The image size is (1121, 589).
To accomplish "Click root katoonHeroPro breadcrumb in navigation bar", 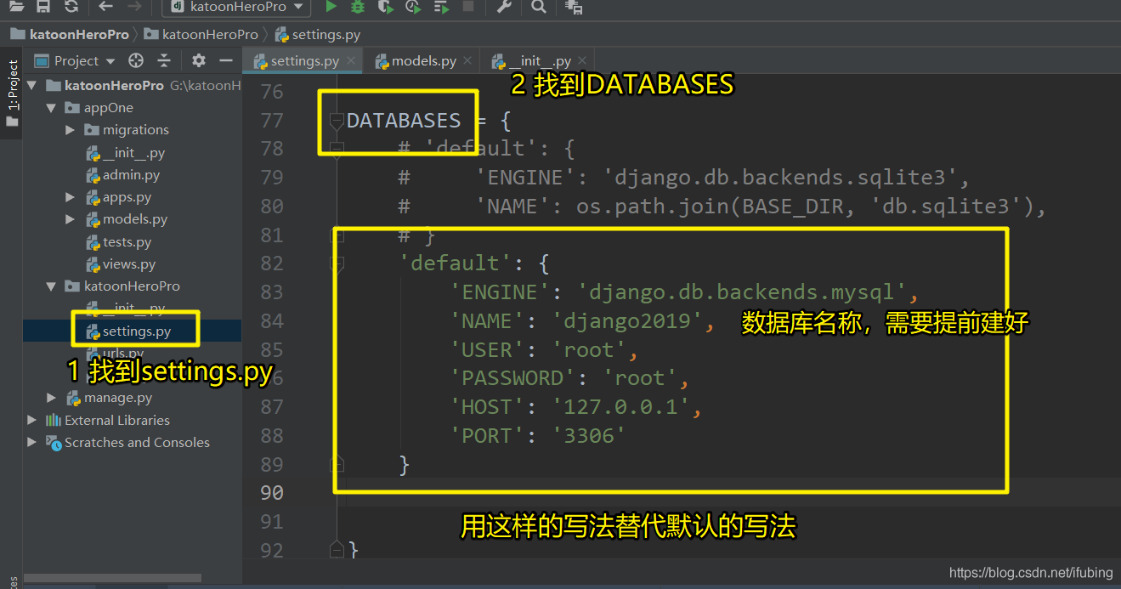I will coord(70,35).
